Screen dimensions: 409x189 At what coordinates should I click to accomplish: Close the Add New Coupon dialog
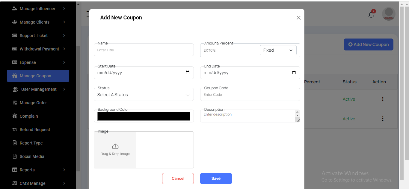(x=298, y=18)
